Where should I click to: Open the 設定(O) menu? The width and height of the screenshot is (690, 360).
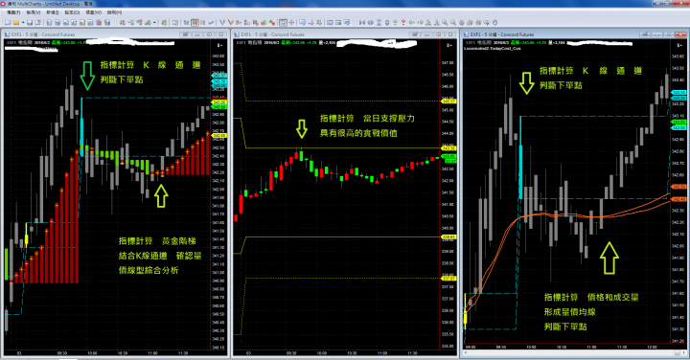tap(72, 12)
